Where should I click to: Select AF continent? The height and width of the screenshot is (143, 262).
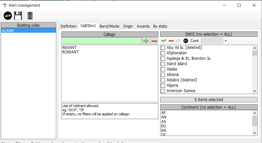coord(163,113)
